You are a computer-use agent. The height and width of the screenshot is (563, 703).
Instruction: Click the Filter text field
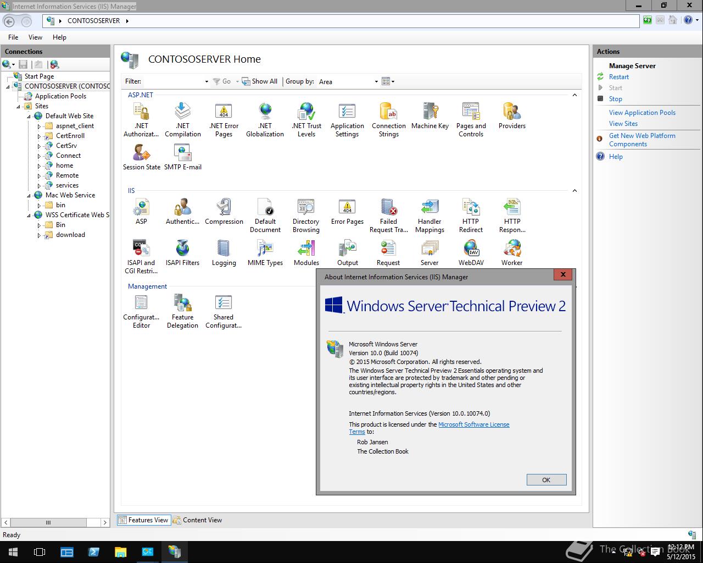[x=172, y=81]
